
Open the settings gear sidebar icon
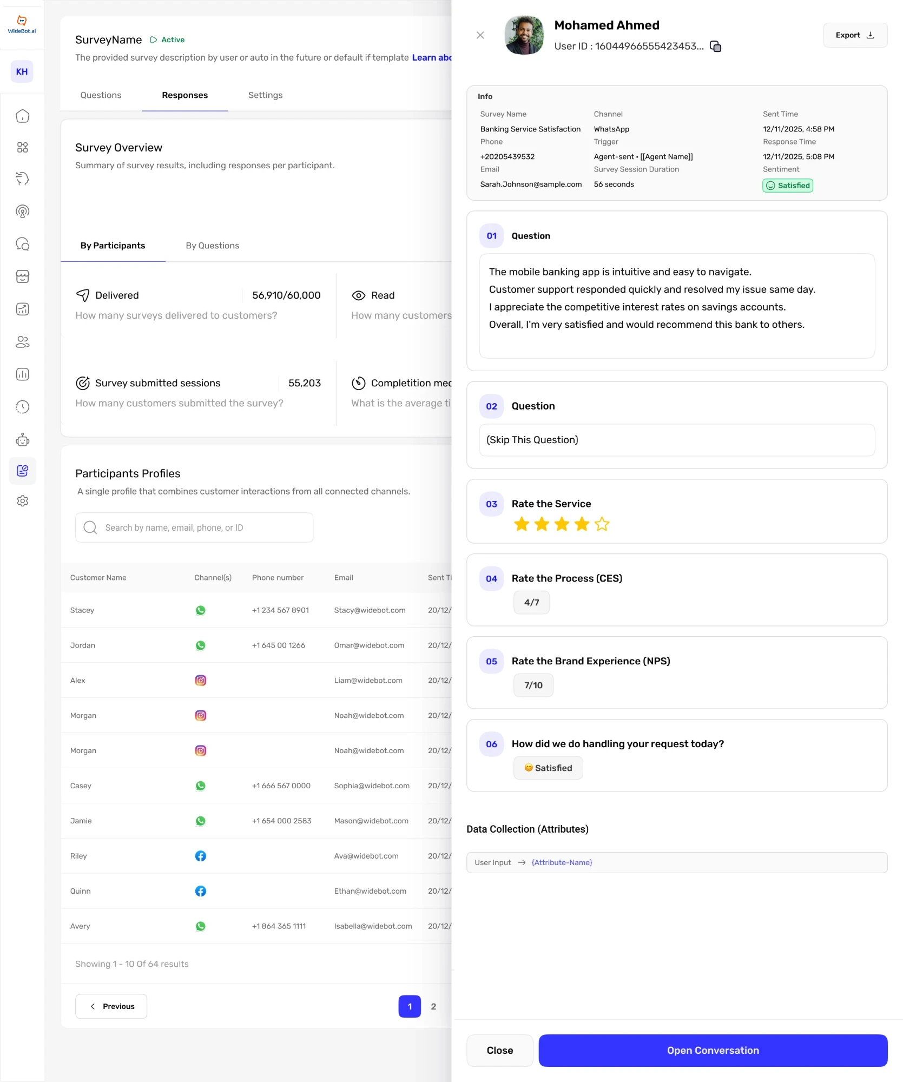click(22, 501)
